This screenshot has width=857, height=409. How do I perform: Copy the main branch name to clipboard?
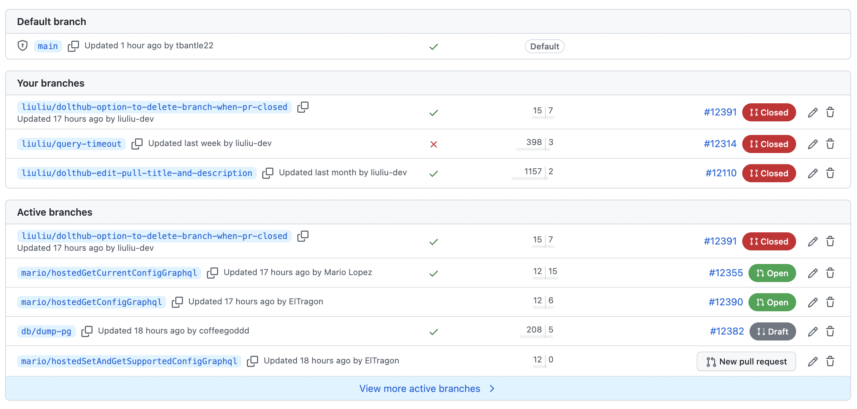point(73,46)
